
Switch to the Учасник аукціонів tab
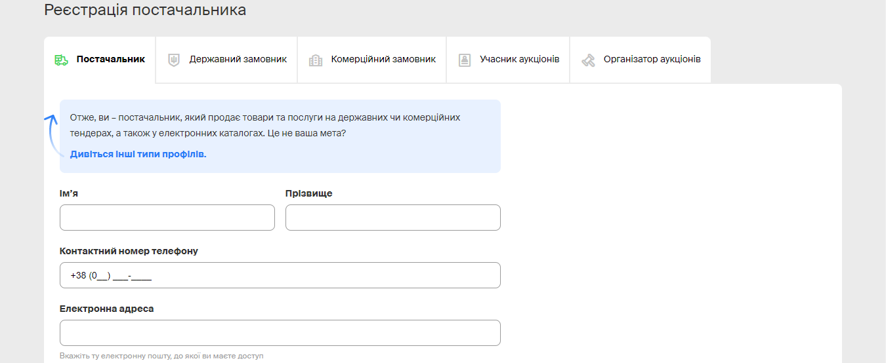tap(519, 59)
